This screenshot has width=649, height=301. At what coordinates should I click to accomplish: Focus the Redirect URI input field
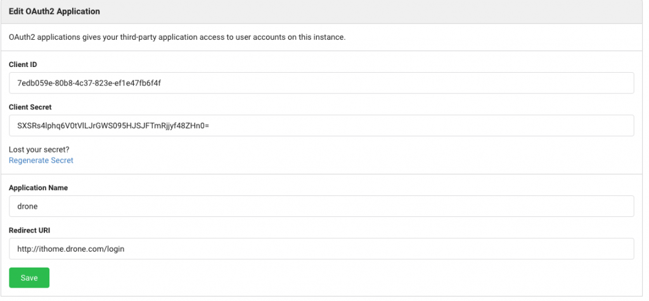tap(321, 249)
